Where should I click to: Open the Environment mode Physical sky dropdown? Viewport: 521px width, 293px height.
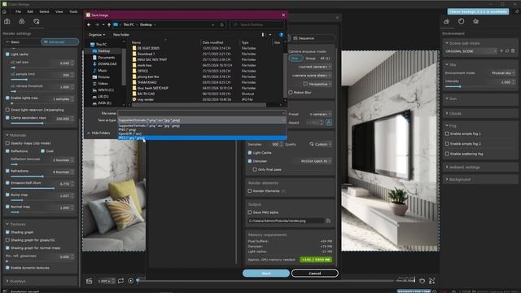coord(503,73)
